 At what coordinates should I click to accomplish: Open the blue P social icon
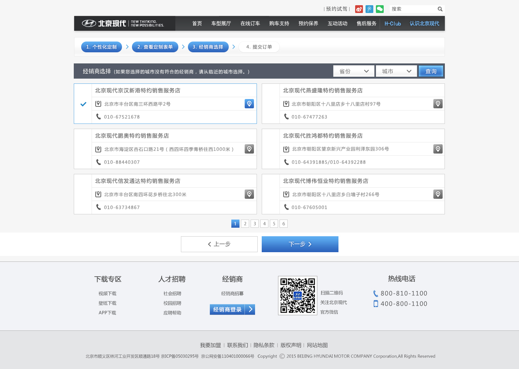(369, 9)
